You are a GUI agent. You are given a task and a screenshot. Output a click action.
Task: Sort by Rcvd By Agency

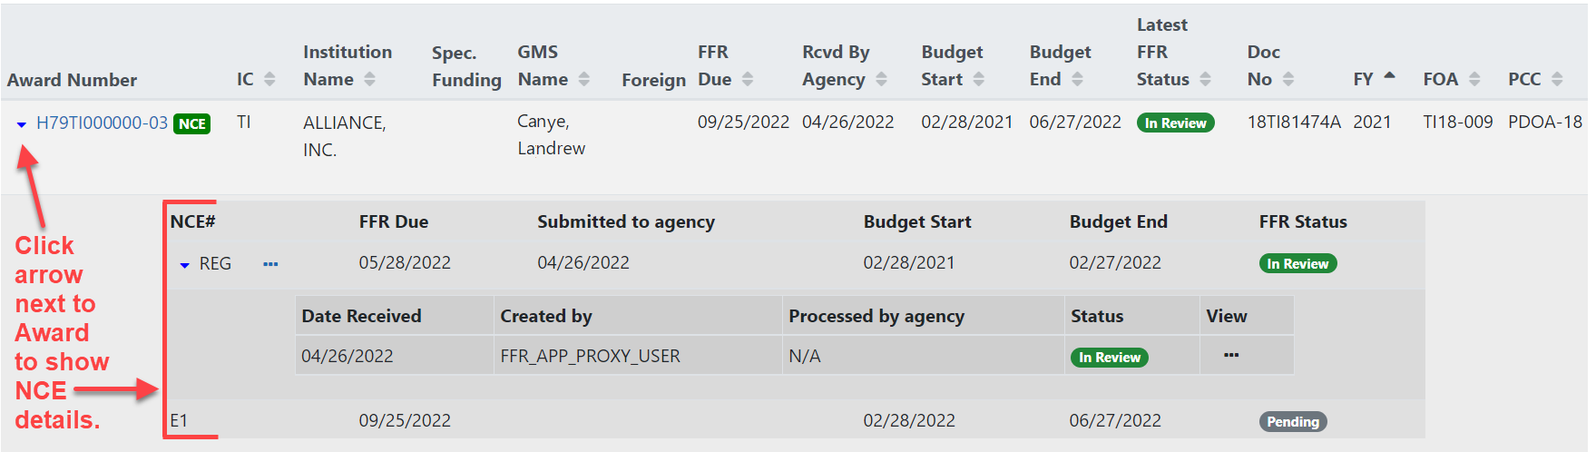coord(881,80)
